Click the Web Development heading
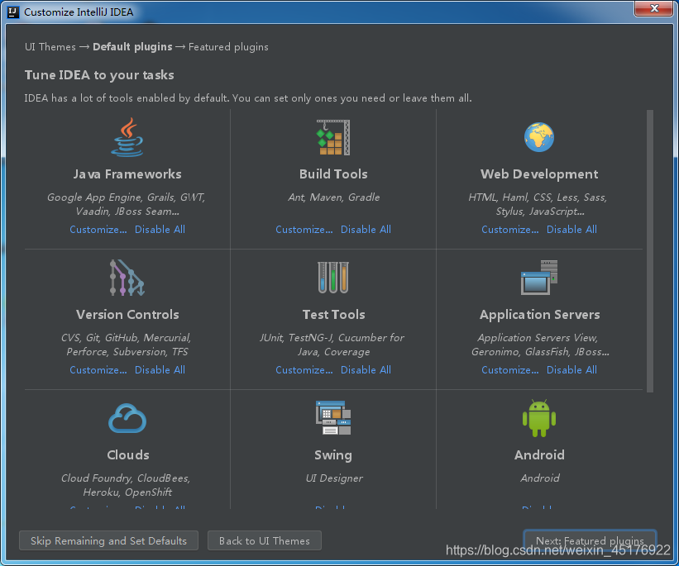 (x=539, y=174)
